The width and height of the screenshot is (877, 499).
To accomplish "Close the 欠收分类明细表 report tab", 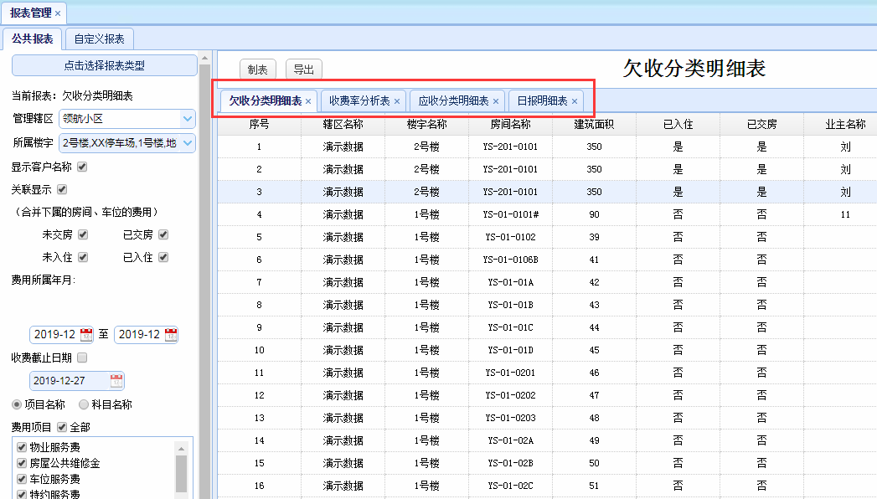I will point(308,101).
